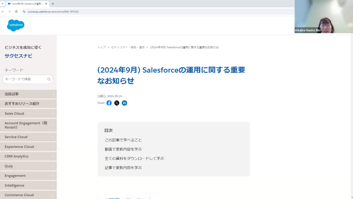Share the article on LinkedIn
Screen dimensions: 353x199
[x=125, y=103]
